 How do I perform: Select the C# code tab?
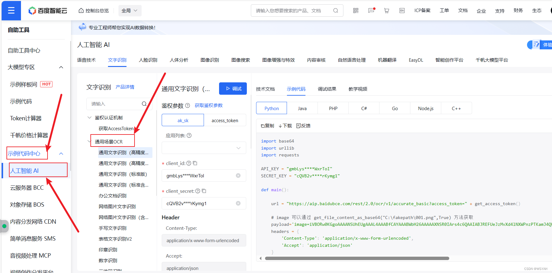364,108
